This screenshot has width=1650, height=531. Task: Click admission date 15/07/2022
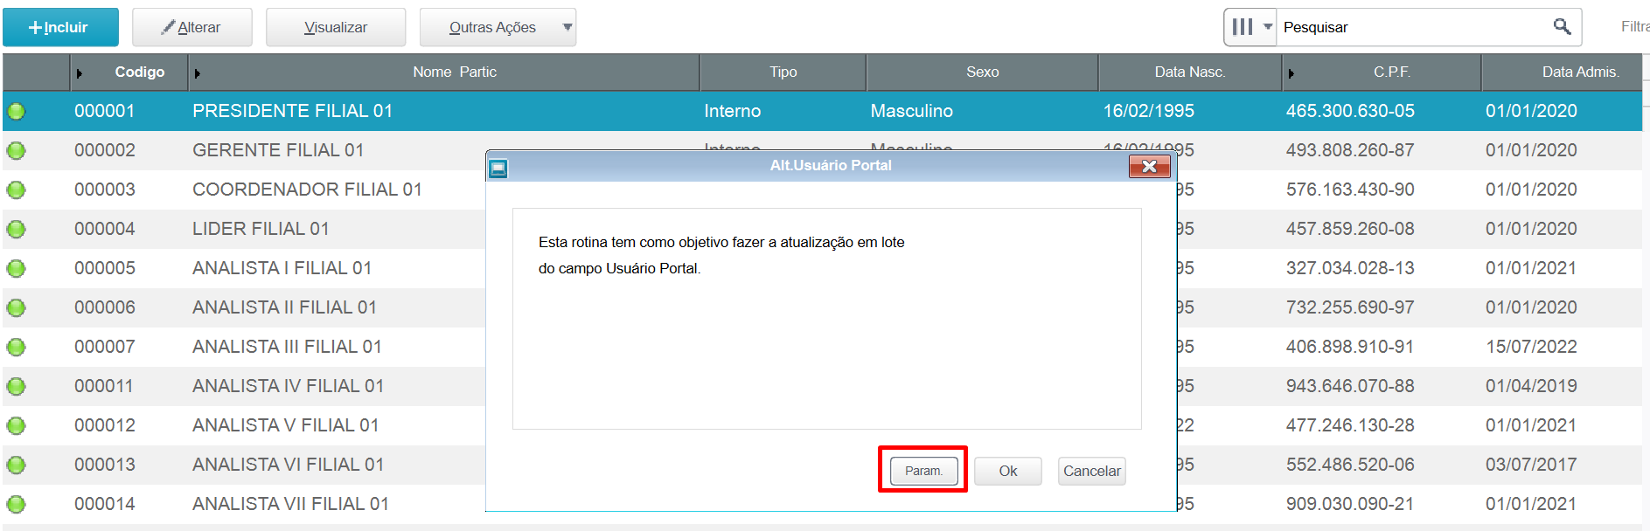pos(1531,347)
